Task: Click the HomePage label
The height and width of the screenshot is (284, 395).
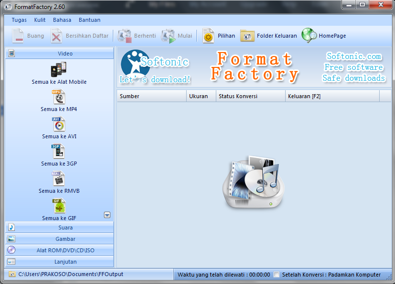Action: [332, 36]
